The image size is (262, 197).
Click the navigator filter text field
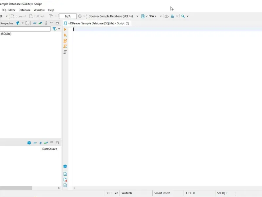point(25,29)
